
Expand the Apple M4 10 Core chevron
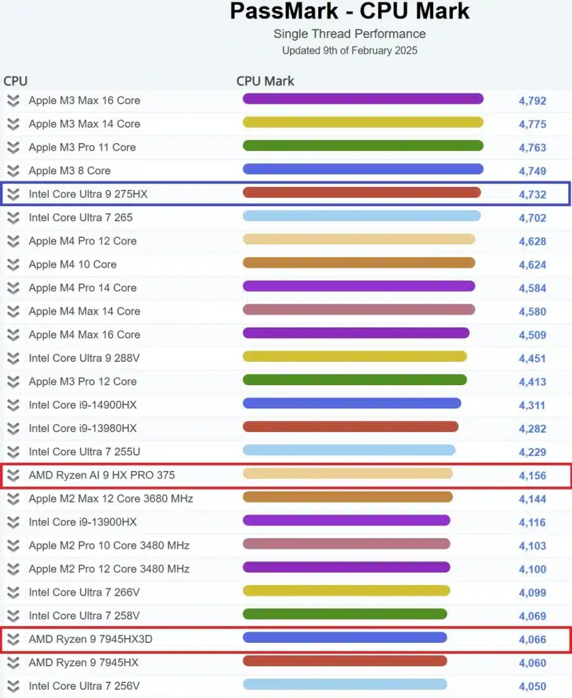click(x=14, y=264)
